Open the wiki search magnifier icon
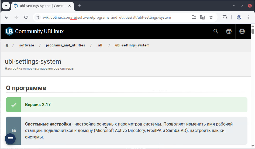 (x=216, y=31)
